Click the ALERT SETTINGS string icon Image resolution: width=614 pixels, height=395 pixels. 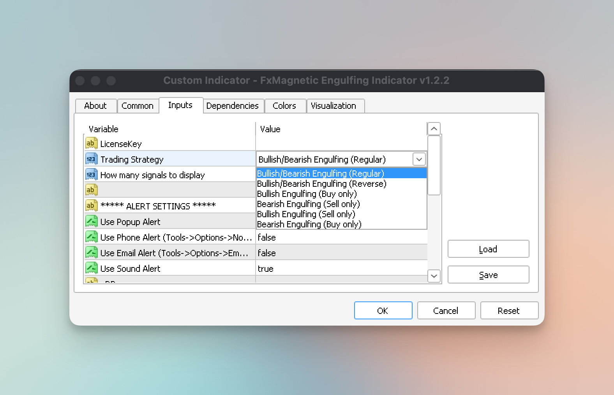(x=91, y=205)
